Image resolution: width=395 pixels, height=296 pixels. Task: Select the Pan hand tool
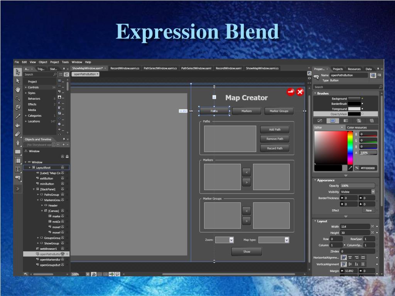coord(18,89)
